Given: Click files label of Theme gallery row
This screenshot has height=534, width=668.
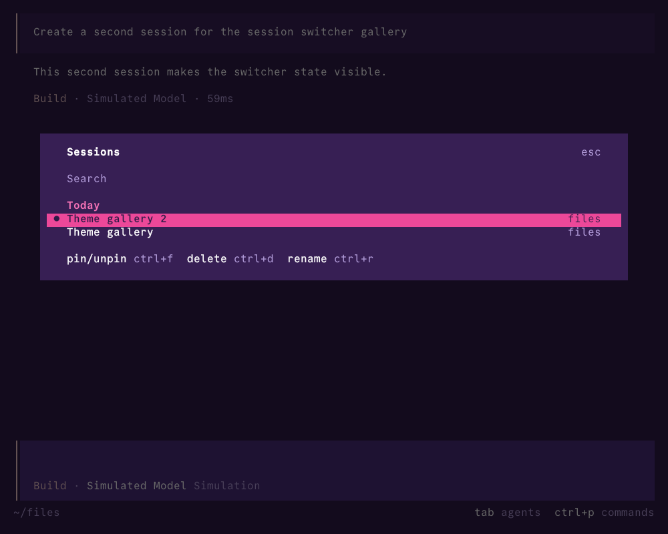Looking at the screenshot, I should (584, 232).
